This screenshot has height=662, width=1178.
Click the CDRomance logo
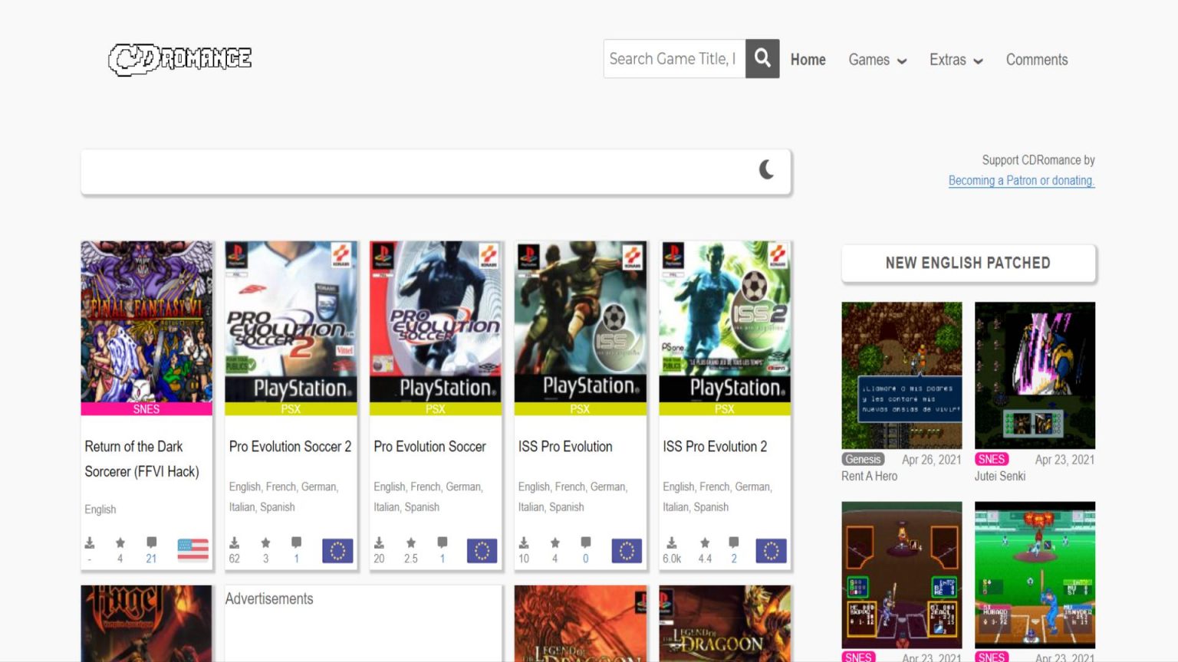click(180, 59)
